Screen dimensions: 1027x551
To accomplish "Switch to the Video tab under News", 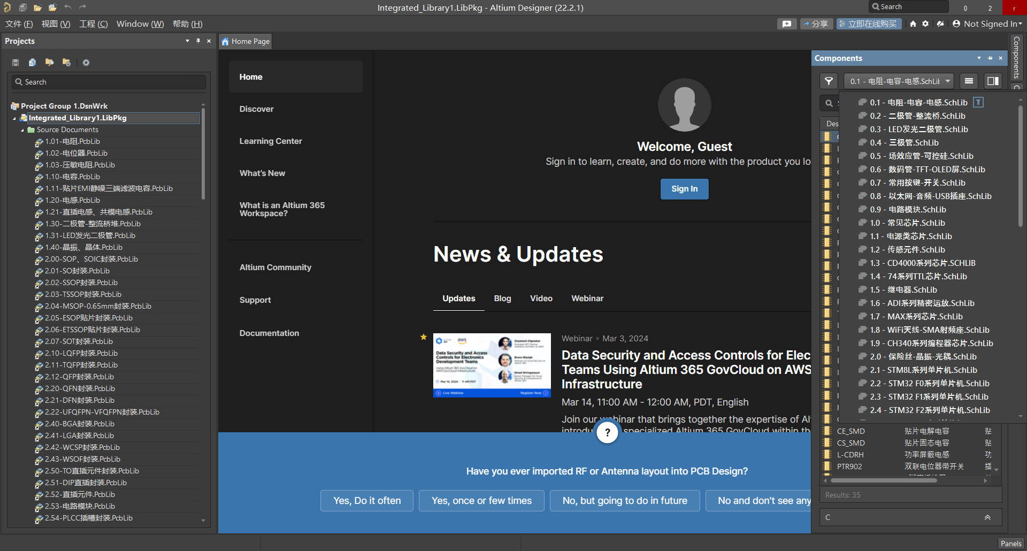I will [x=541, y=299].
